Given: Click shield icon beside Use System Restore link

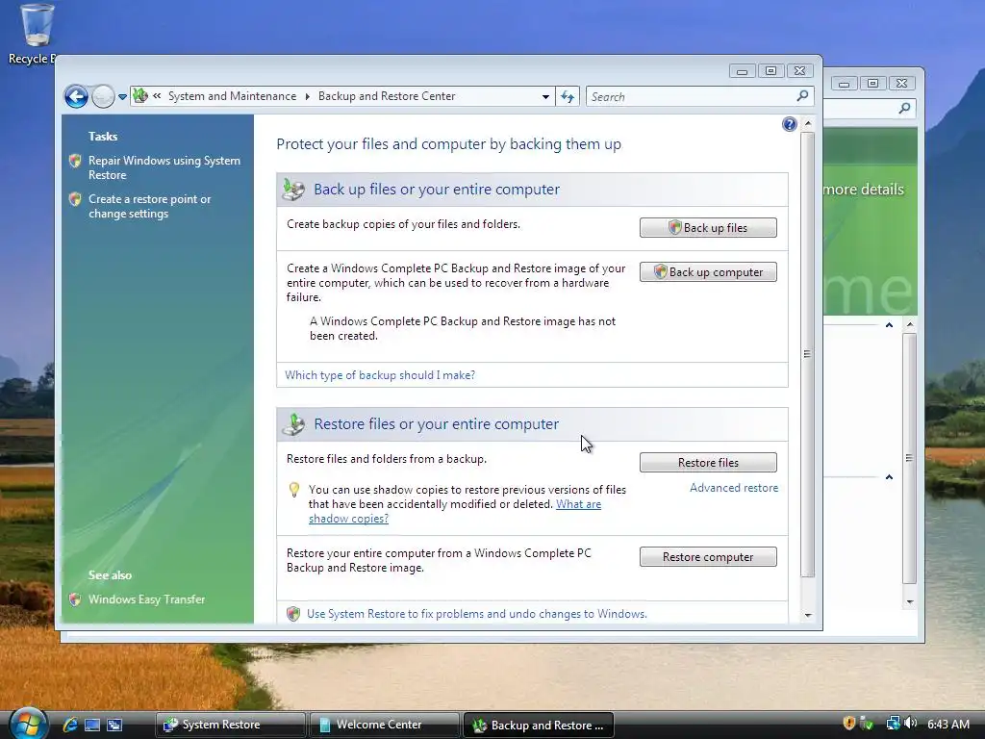Looking at the screenshot, I should pos(293,614).
